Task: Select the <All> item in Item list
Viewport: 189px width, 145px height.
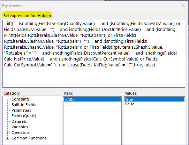Action: coord(92,99)
